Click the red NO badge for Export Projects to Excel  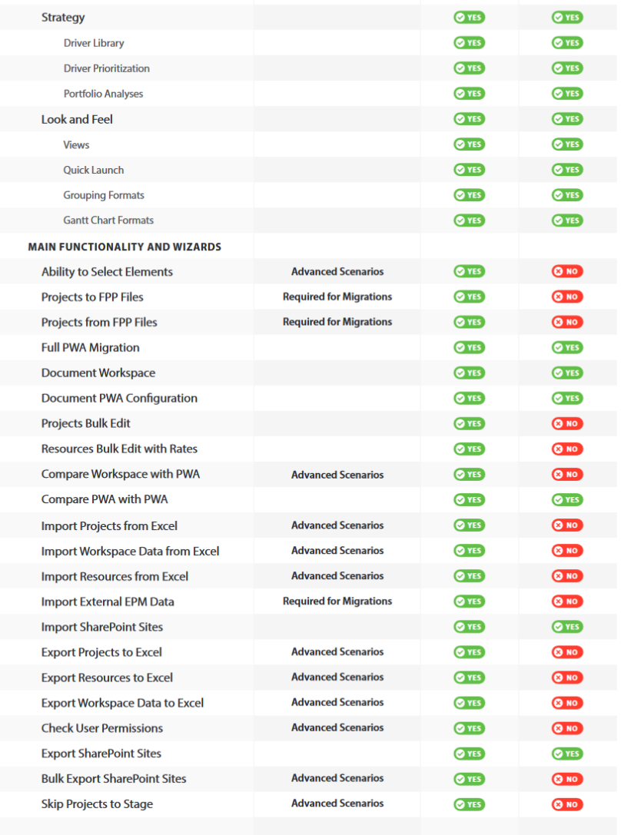click(x=567, y=652)
